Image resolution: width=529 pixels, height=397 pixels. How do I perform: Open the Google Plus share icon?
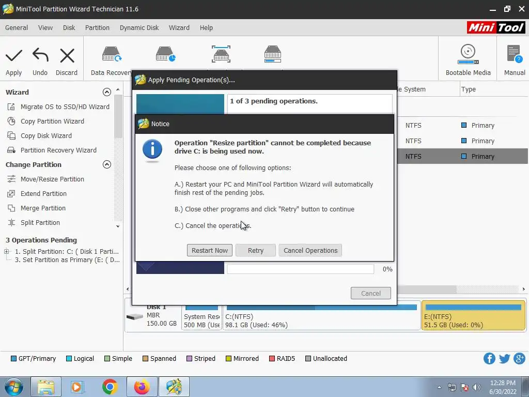(520, 359)
